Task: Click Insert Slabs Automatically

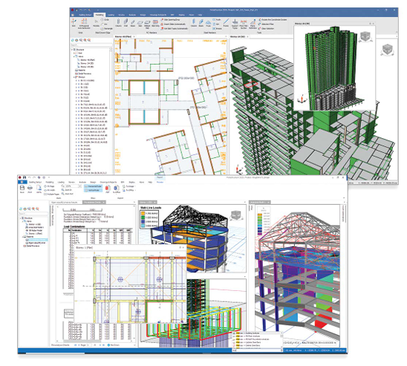Action: click(x=173, y=24)
